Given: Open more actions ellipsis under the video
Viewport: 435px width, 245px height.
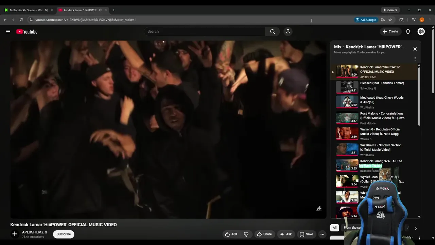Looking at the screenshot, I should [x=322, y=234].
